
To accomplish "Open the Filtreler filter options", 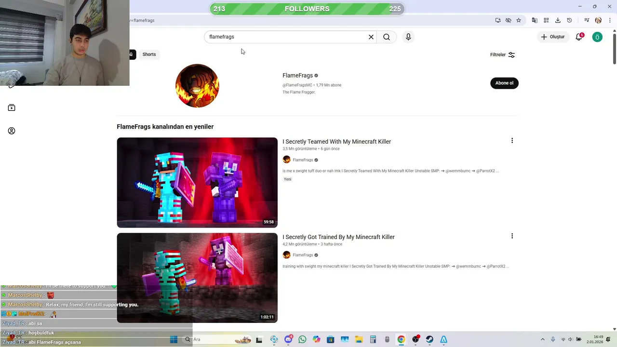I will tap(503, 55).
